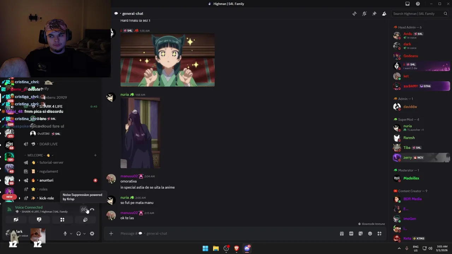
Task: Open the Help question mark icon
Action: point(418,4)
